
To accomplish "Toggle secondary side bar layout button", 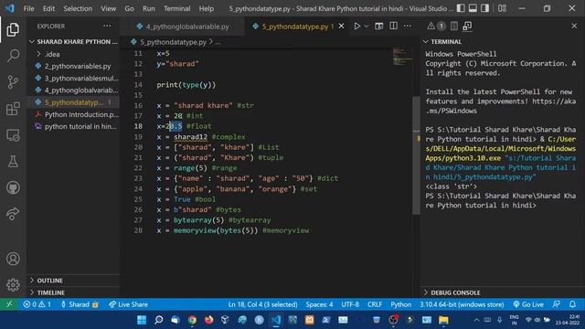I will 484,8.
